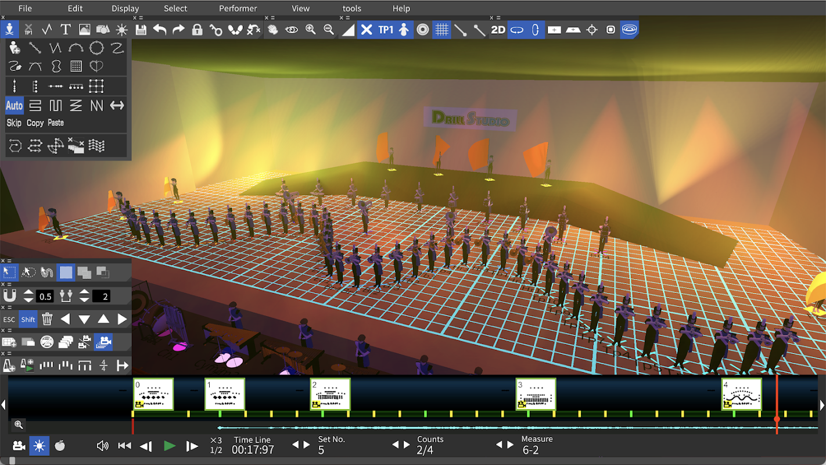Select the heart shape formation tool
Viewport: 826px width, 465px height.
tap(96, 67)
